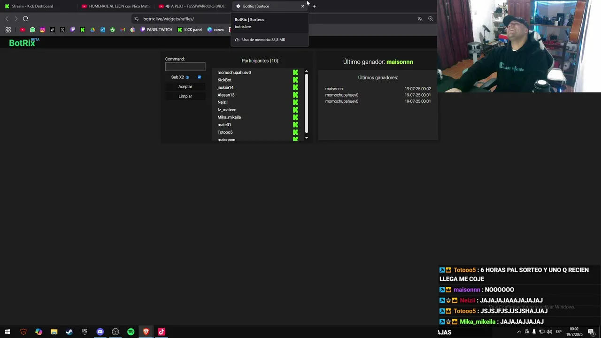
Task: Click the zoom magnifier icon in address bar
Action: (x=431, y=19)
